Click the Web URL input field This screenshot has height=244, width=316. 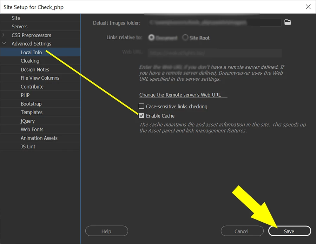[215, 53]
